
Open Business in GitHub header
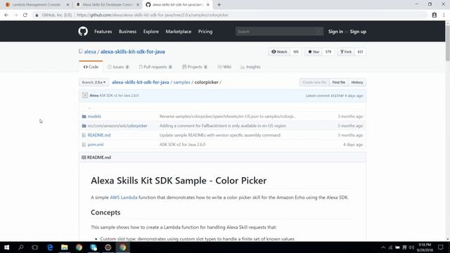click(x=127, y=32)
